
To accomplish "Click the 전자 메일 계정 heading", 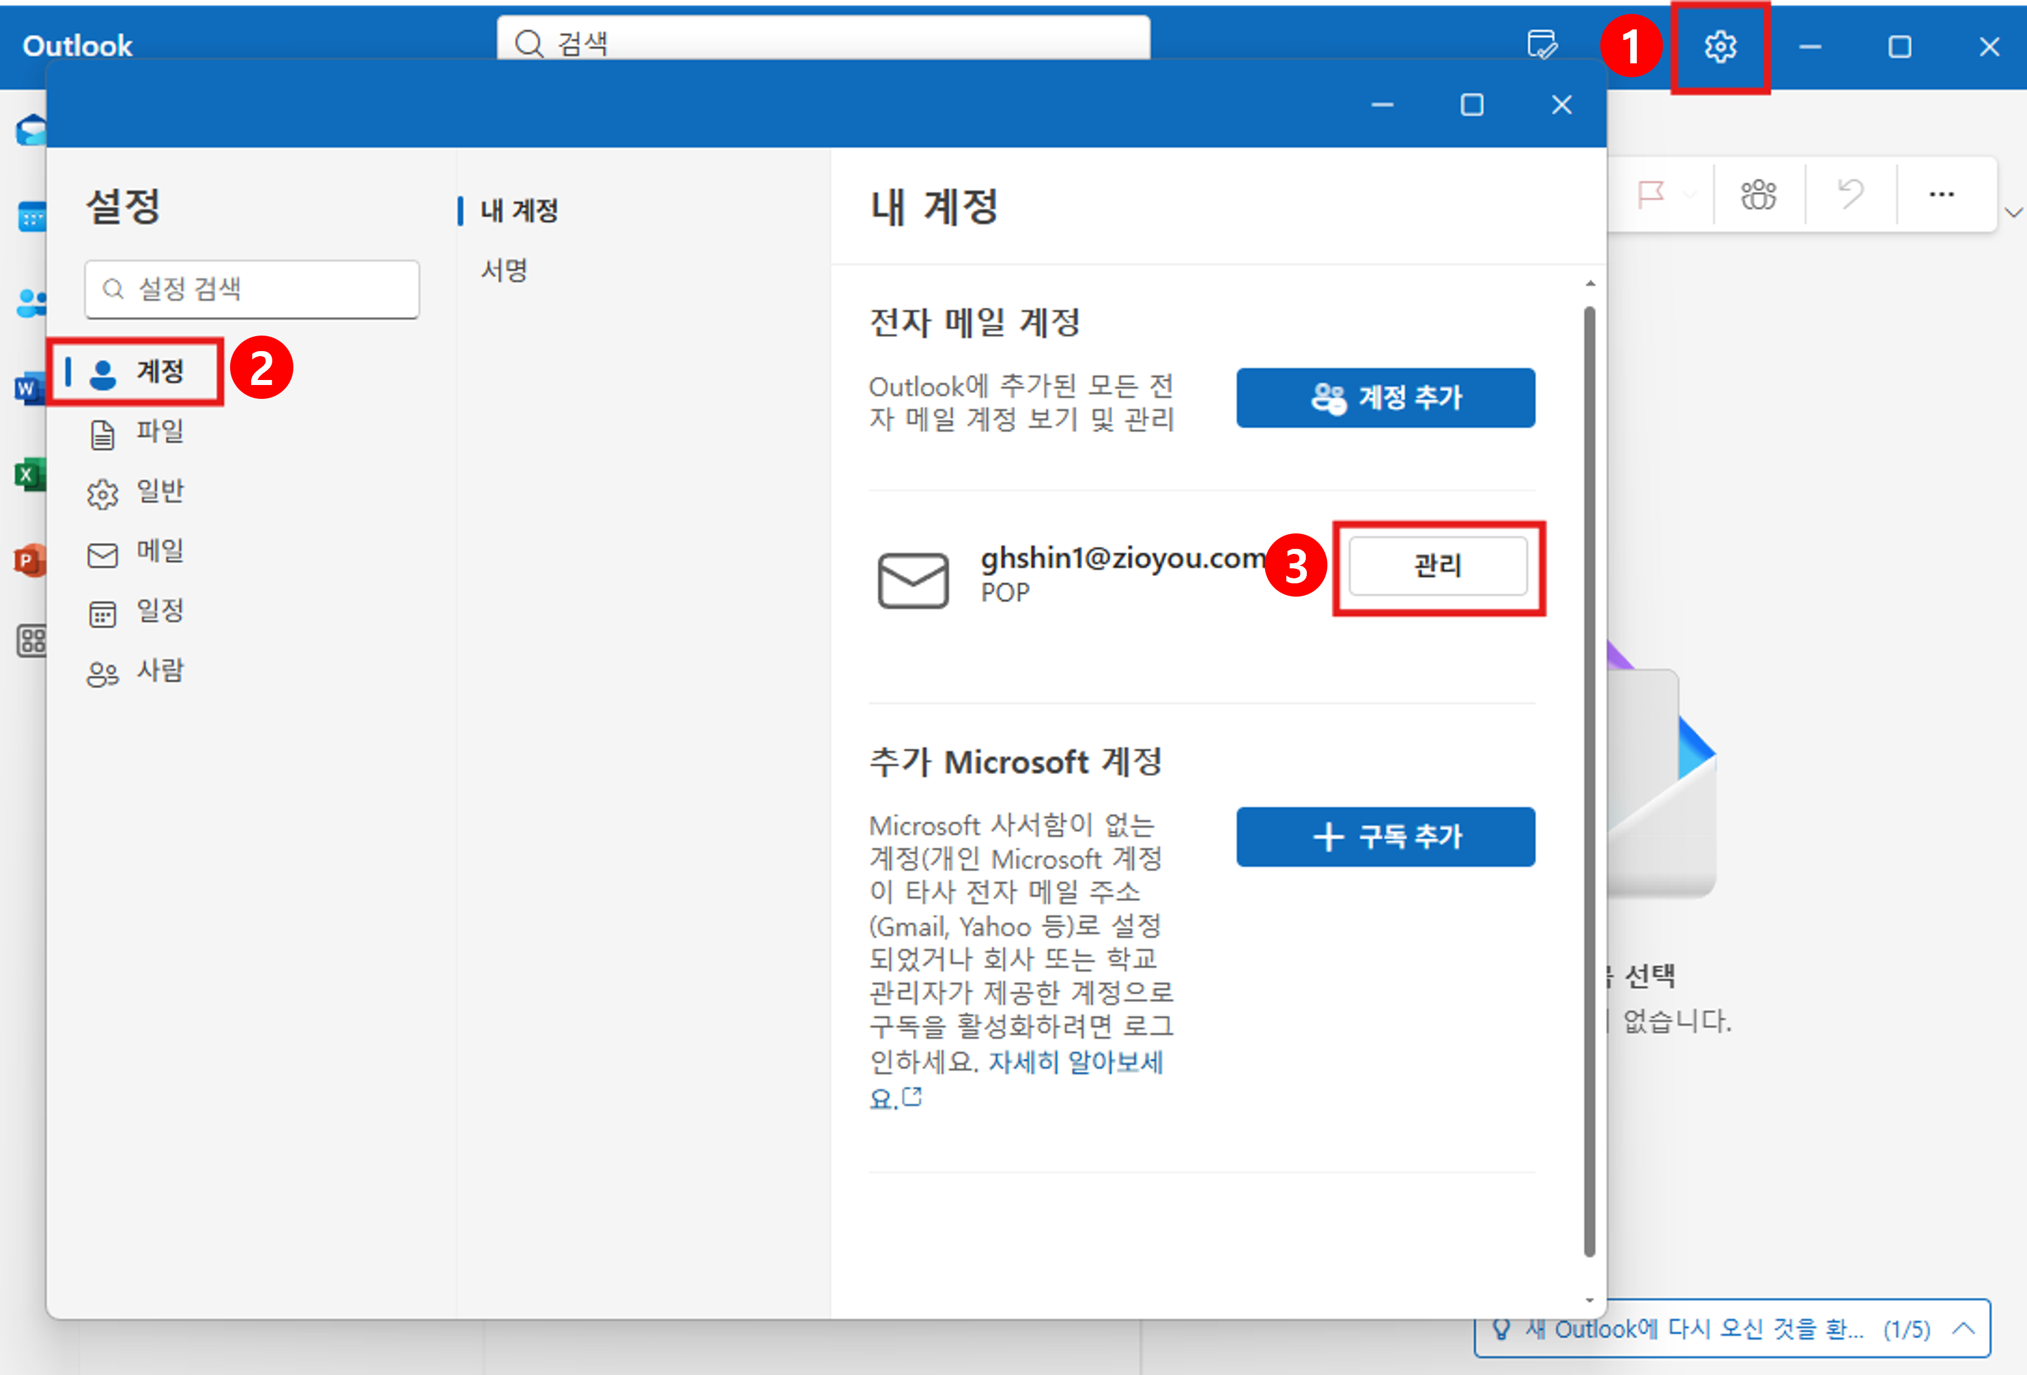I will (974, 323).
